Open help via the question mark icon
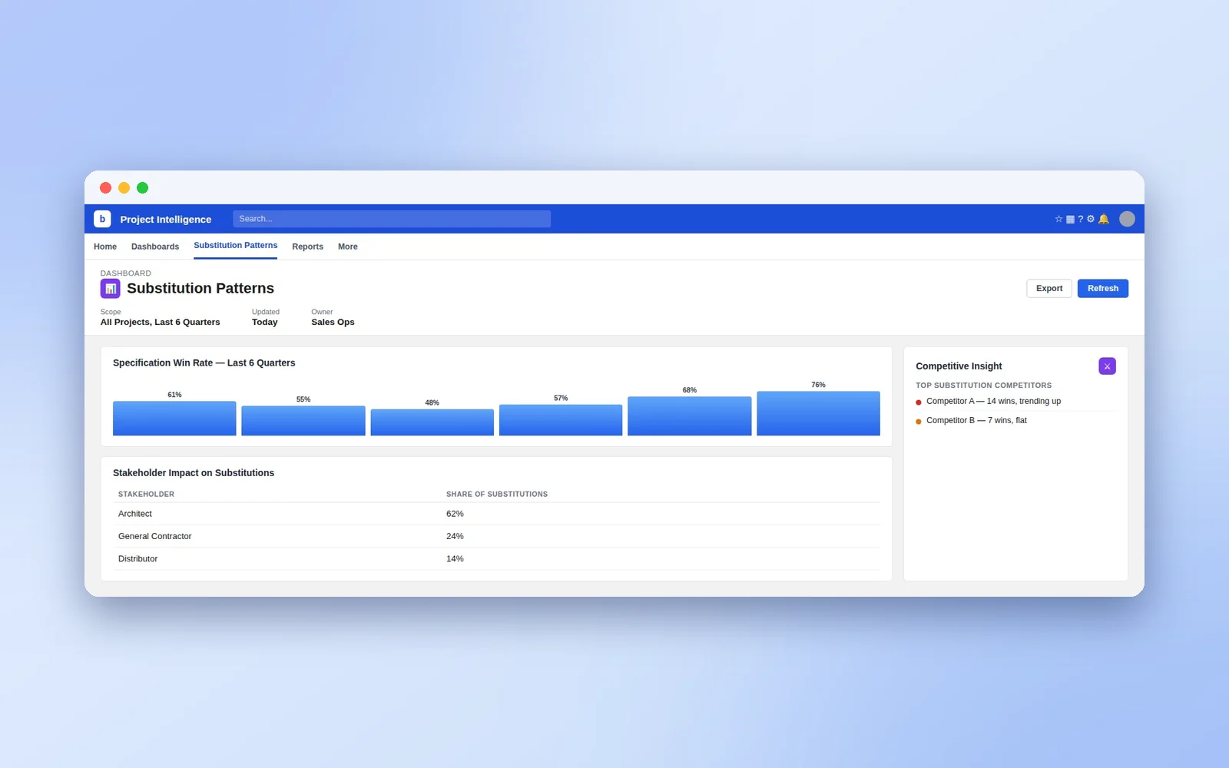Viewport: 1229px width, 768px height. pyautogui.click(x=1081, y=219)
